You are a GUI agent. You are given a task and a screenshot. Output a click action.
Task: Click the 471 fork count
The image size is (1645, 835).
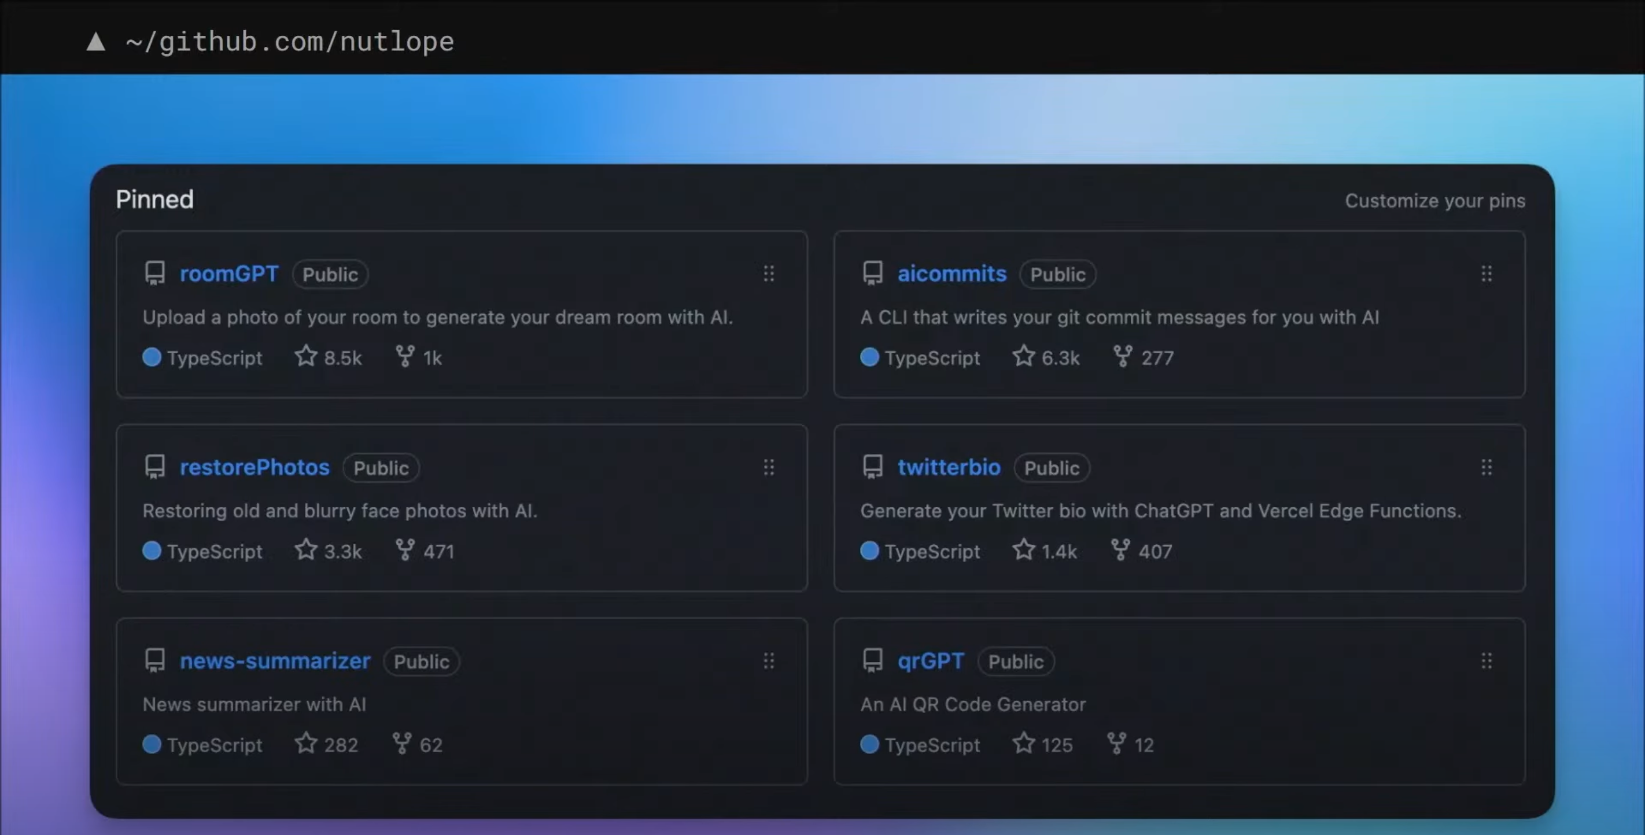click(438, 552)
